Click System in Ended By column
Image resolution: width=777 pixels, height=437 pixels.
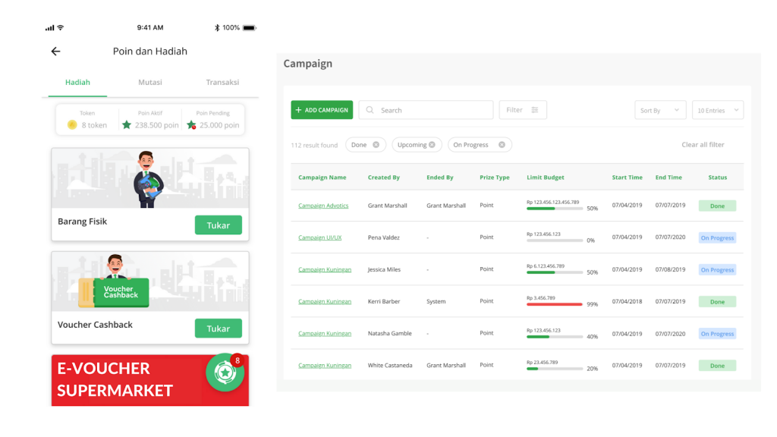coord(436,301)
